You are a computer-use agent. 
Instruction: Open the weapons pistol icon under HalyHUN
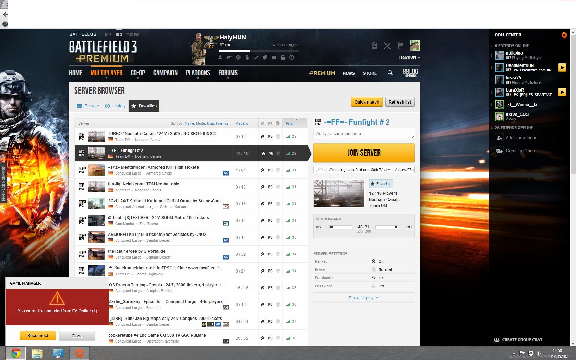click(229, 57)
